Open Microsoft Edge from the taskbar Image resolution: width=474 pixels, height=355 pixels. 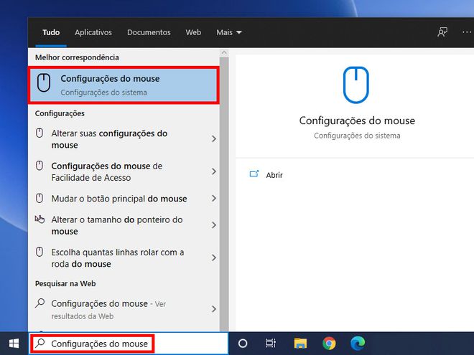[x=358, y=344]
